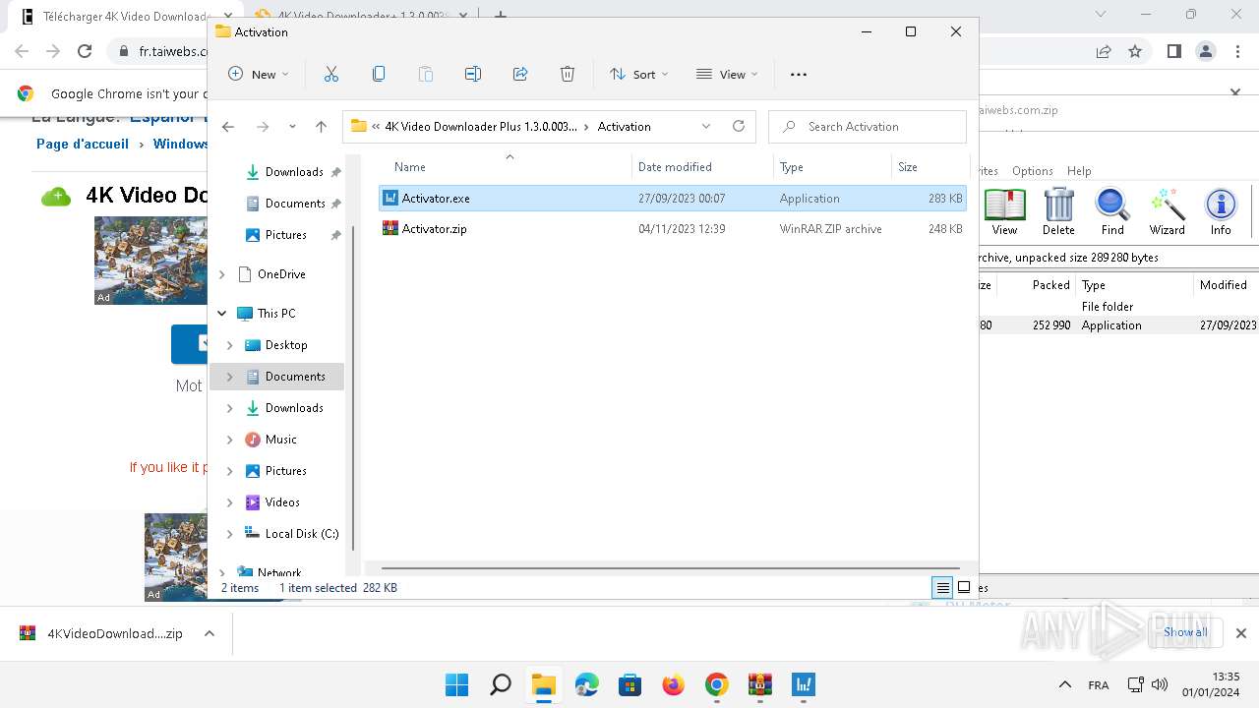Show hidden system tray icons
The height and width of the screenshot is (708, 1259).
pyautogui.click(x=1064, y=684)
